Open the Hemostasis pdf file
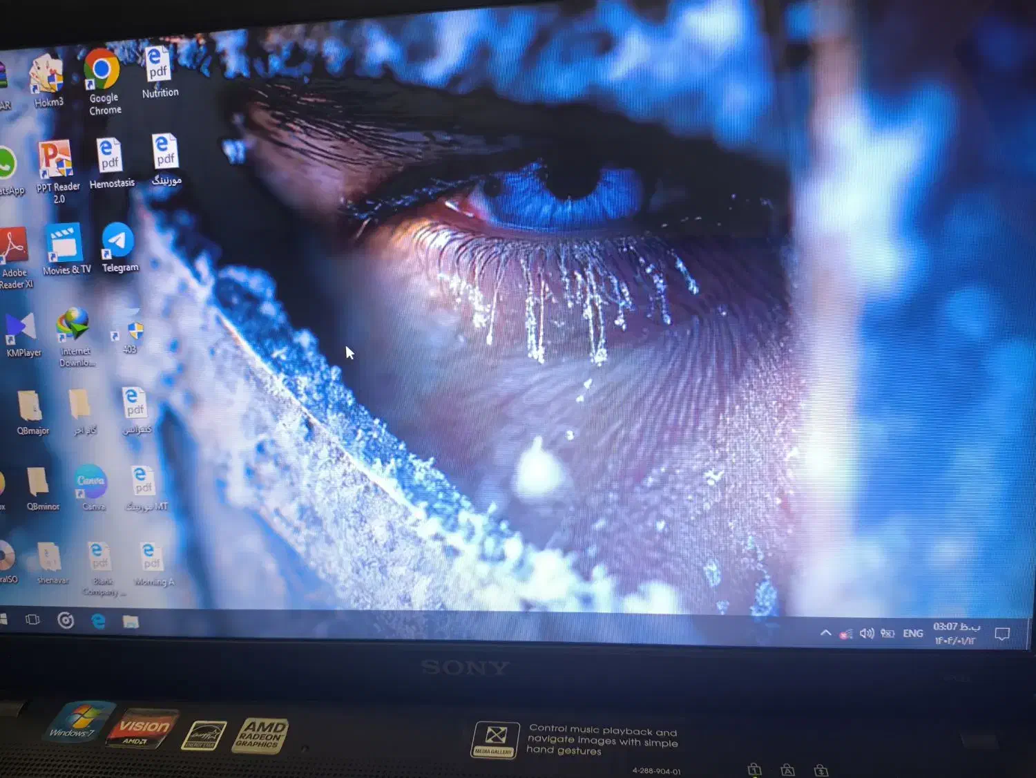Viewport: 1036px width, 778px height. [109, 155]
